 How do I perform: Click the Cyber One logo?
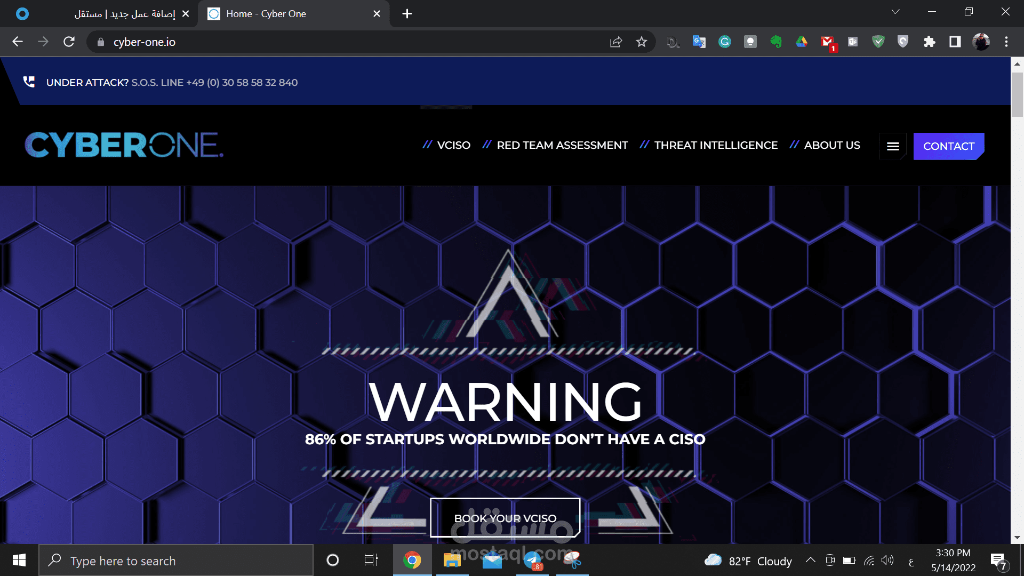click(x=124, y=145)
